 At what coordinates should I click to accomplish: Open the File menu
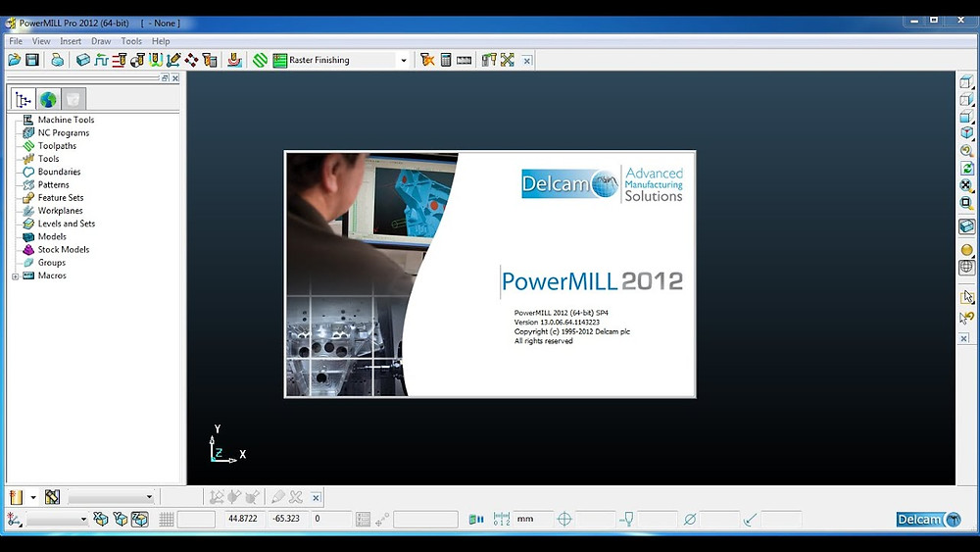16,41
